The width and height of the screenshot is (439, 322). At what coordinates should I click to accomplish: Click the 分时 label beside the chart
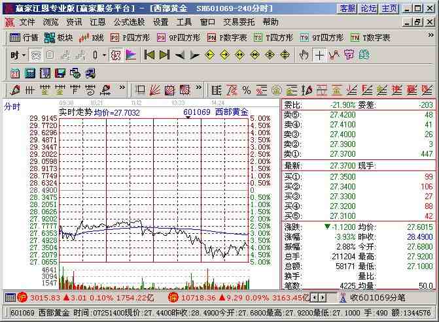12,106
